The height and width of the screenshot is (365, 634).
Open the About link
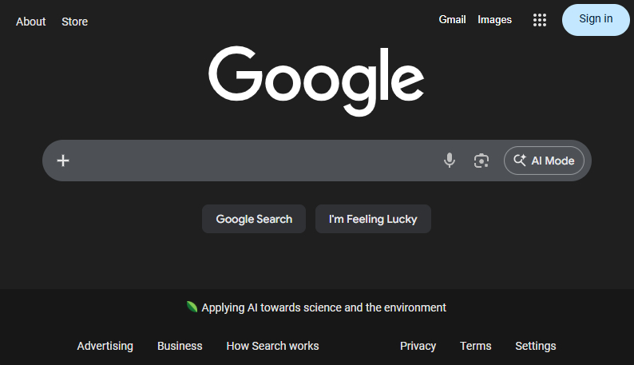pyautogui.click(x=31, y=22)
